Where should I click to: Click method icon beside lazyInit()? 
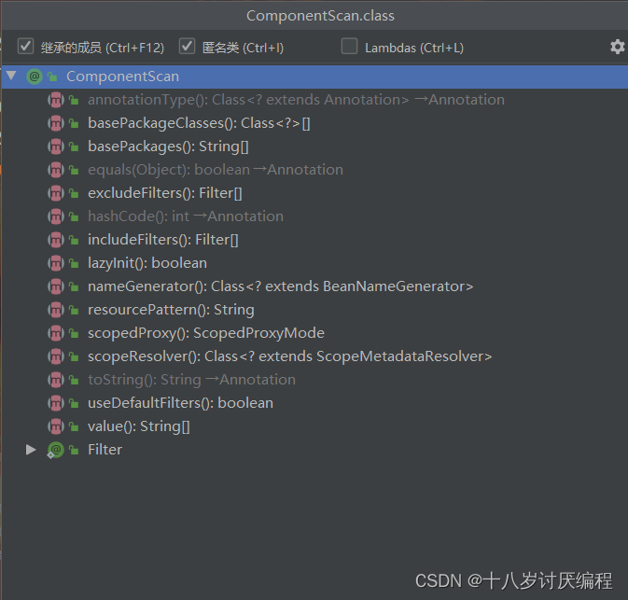pos(56,263)
